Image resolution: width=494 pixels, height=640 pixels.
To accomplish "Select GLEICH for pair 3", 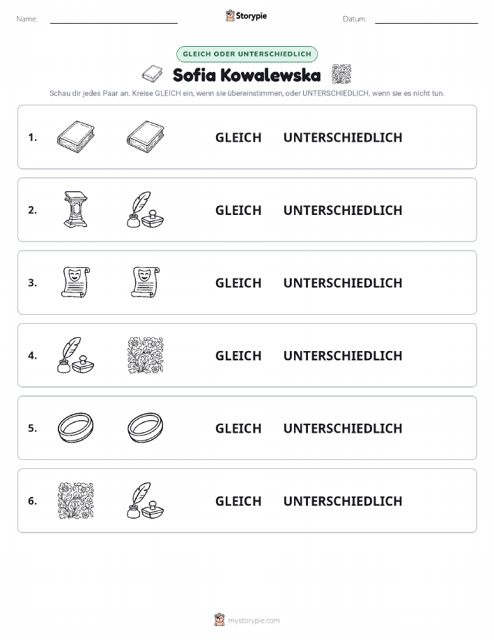I will pos(238,283).
